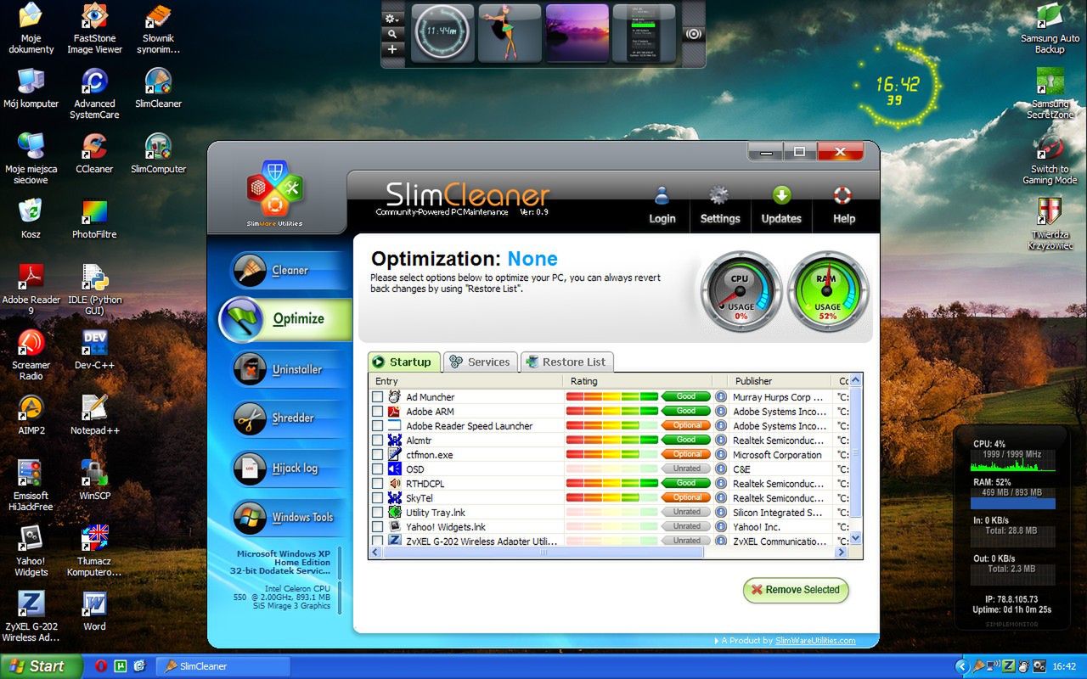Image resolution: width=1087 pixels, height=679 pixels.
Task: Switch to the Services tab
Action: click(480, 362)
